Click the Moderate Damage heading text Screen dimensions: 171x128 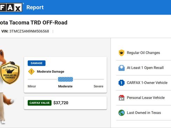click(50, 72)
